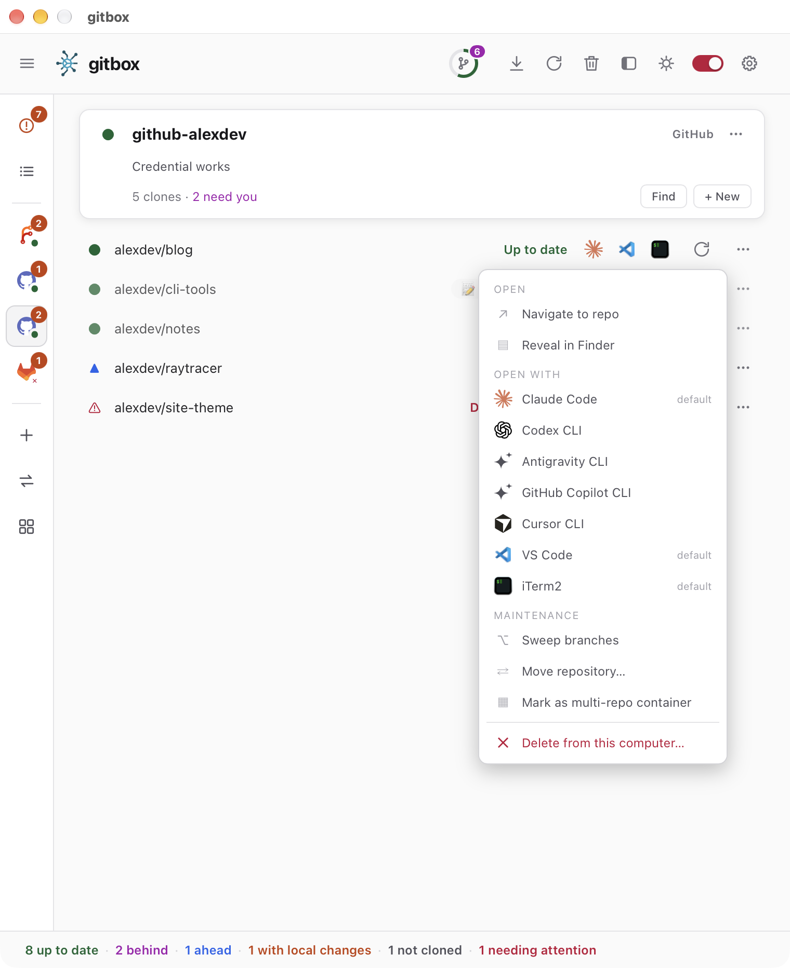Open settings via the gear icon

pyautogui.click(x=749, y=64)
